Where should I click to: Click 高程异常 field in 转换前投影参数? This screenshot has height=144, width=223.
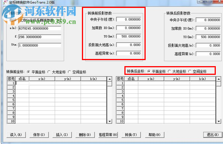(x=129, y=53)
